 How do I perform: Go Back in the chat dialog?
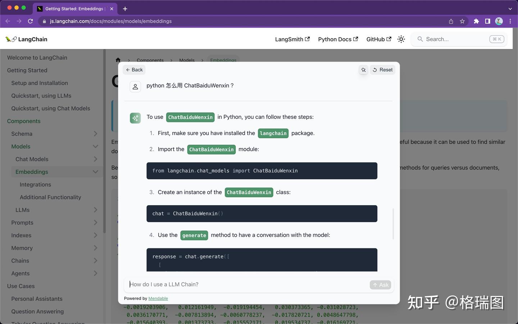134,70
